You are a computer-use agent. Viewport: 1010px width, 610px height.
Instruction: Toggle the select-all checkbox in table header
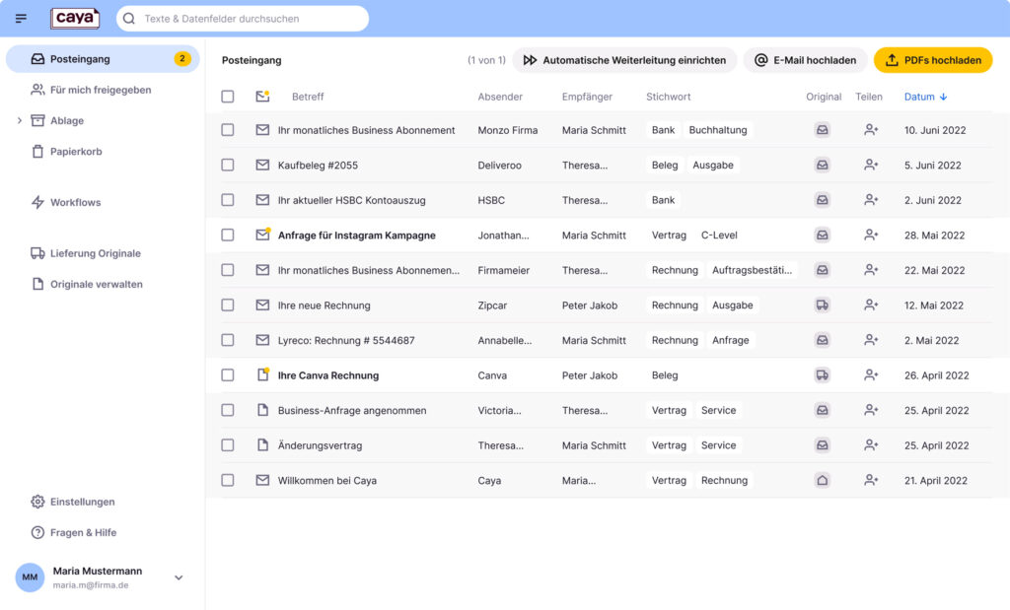[228, 97]
